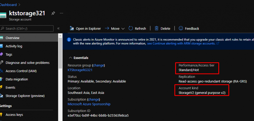Click the Diagnose wrench icon in sidebar
254x121 pixels.
(x=2, y=63)
